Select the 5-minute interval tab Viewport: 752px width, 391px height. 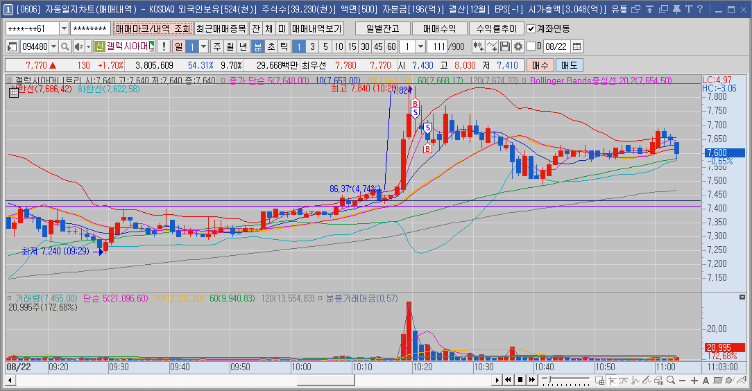[325, 46]
